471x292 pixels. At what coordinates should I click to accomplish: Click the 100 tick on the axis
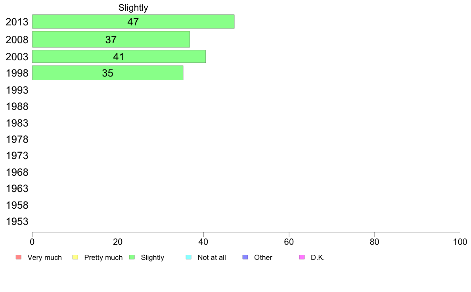point(460,242)
